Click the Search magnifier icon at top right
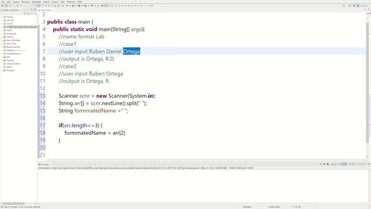371x209 pixels. coord(344,6)
